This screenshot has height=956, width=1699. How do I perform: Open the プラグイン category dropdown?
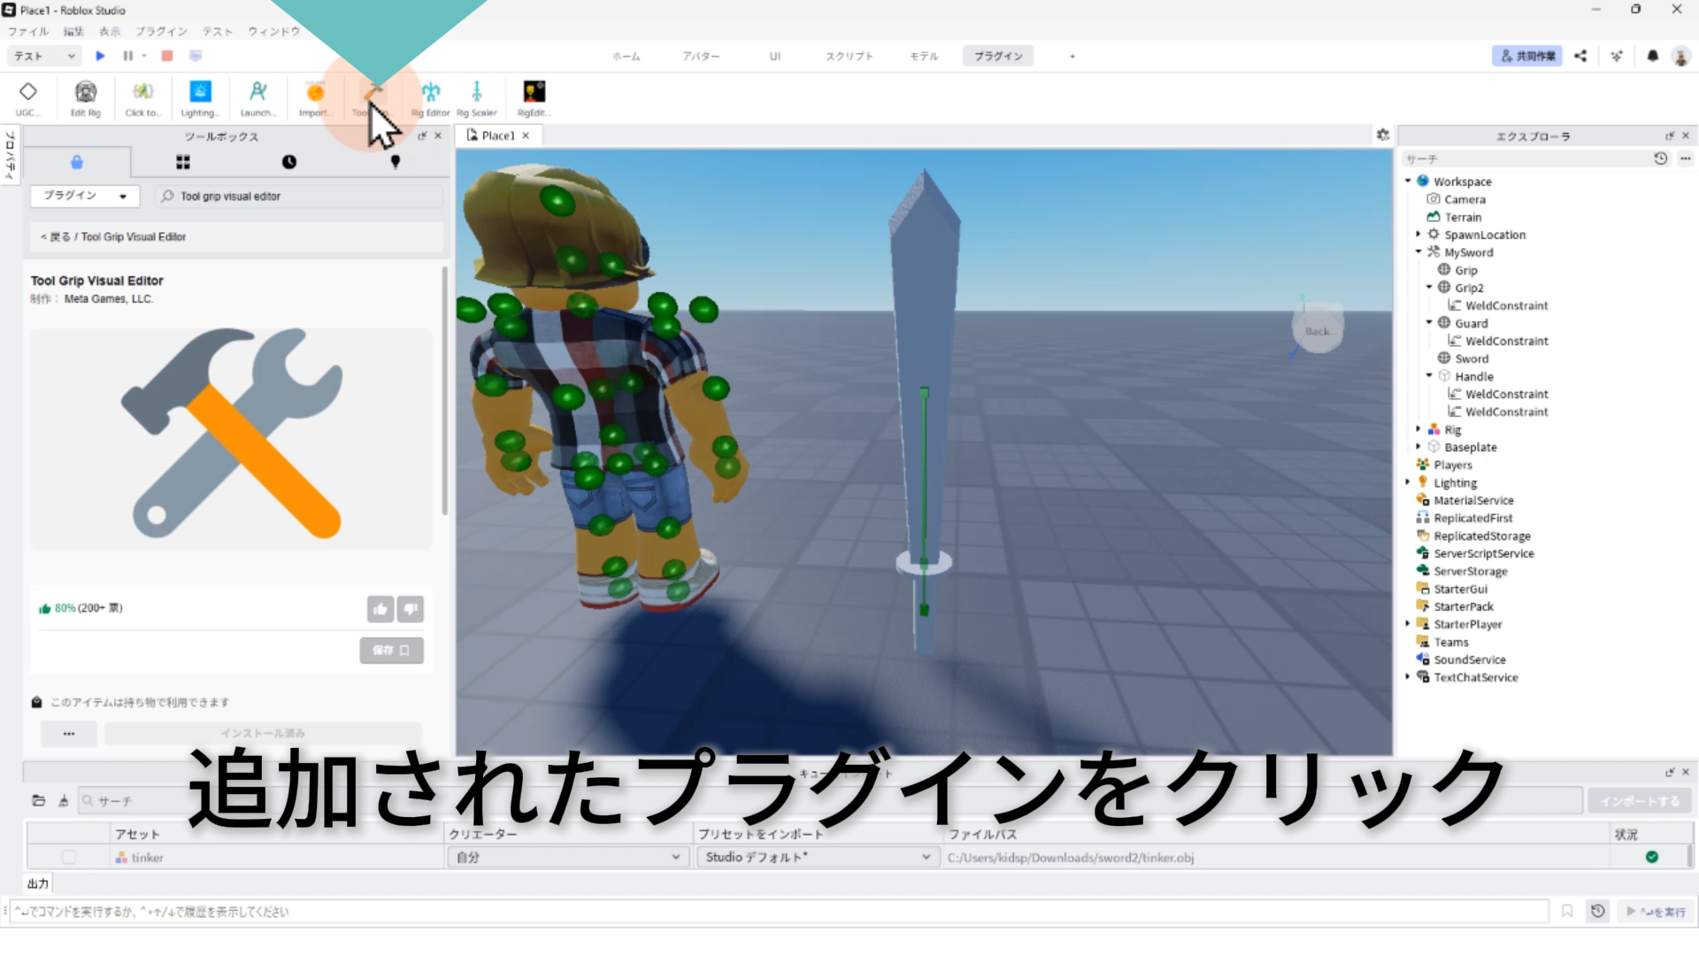coord(85,196)
